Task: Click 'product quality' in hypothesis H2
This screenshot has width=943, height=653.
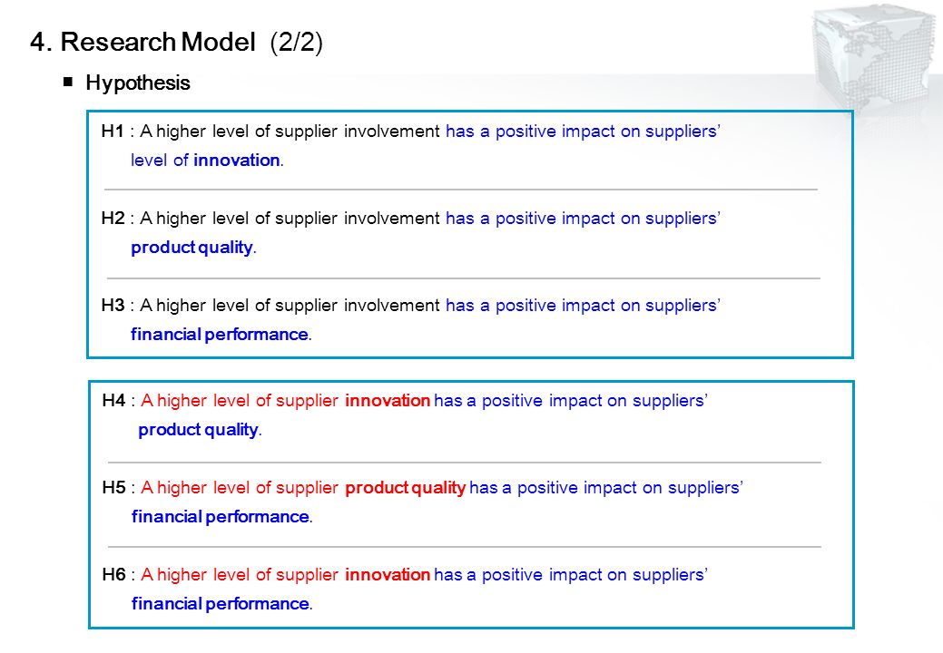Action: [192, 248]
